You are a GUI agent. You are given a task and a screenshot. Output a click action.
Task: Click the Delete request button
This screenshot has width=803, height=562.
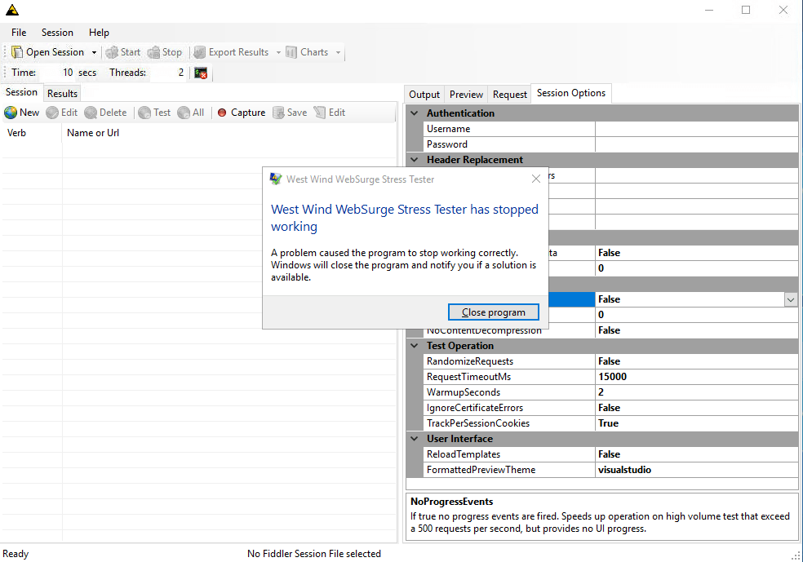(105, 113)
